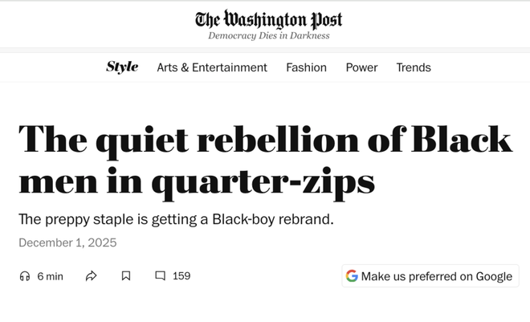
Task: Click the Google G logo icon
Action: click(352, 276)
